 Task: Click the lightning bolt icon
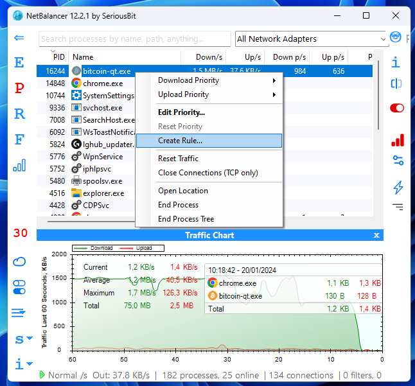(x=398, y=188)
